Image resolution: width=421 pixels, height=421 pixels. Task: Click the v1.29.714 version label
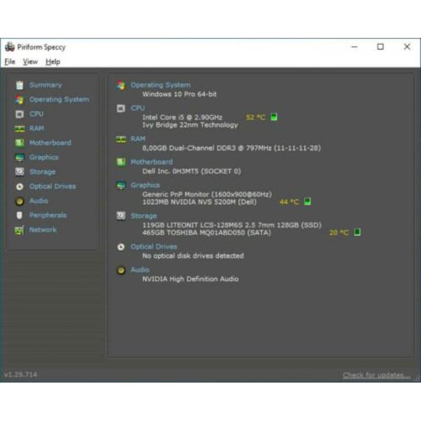coord(21,375)
